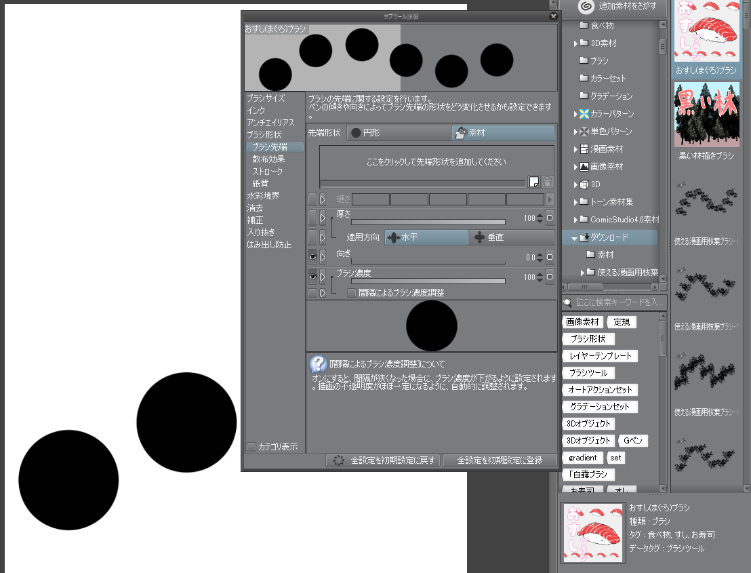Select 水平 apply direction
Screen dimensions: 751x573
[x=426, y=237]
